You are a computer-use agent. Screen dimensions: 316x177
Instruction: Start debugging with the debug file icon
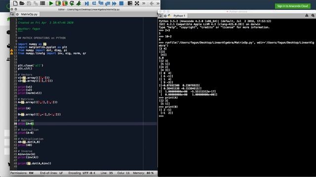87,3
